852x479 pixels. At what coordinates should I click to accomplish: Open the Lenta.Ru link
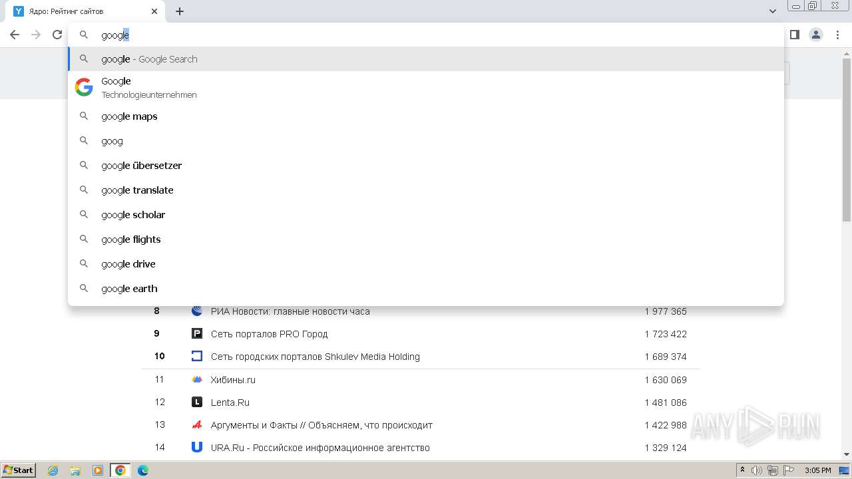[x=230, y=402]
